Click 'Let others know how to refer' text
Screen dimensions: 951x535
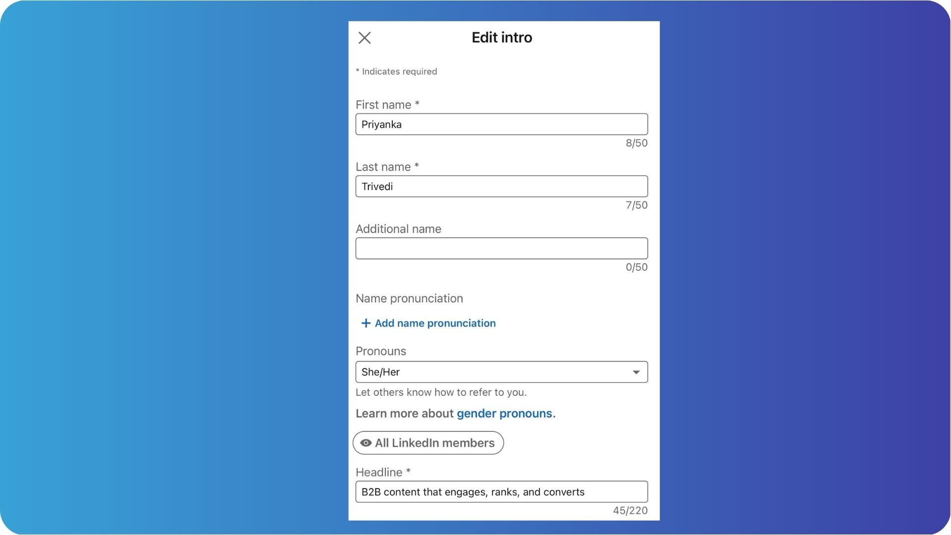[441, 392]
